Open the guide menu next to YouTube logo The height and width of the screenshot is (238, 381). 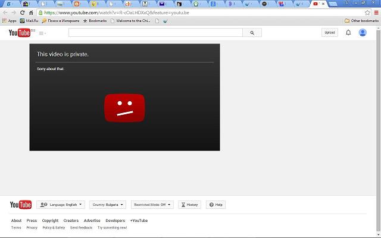42,33
